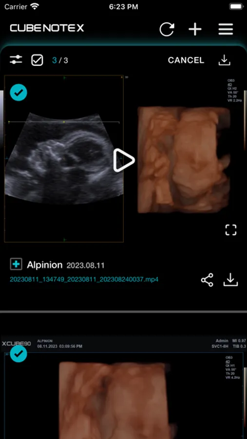Tap the battery status icon
The height and width of the screenshot is (439, 247).
[x=236, y=7]
